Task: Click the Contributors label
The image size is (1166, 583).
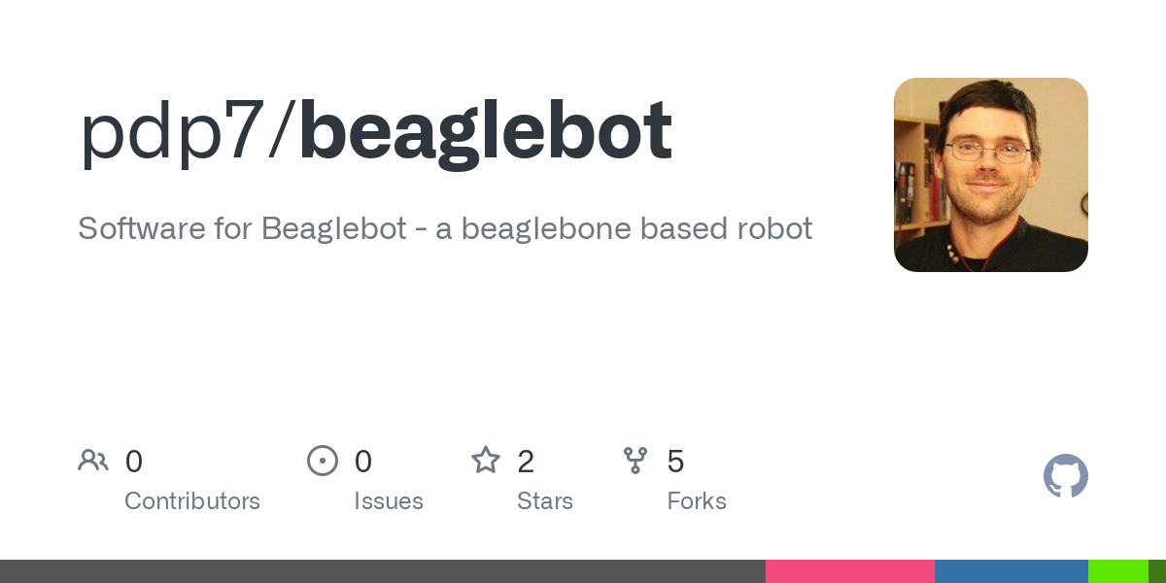Action: tap(192, 501)
